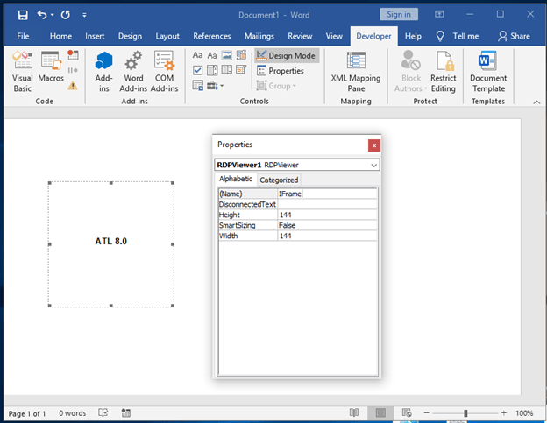Switch to the References tab

(x=212, y=36)
